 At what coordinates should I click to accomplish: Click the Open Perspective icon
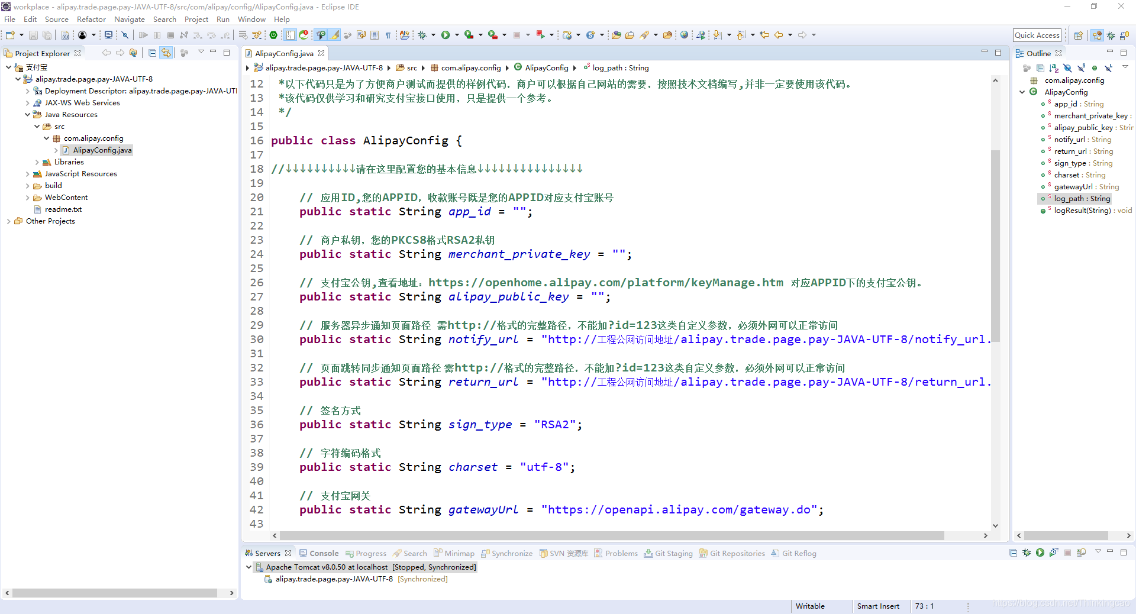coord(1078,35)
